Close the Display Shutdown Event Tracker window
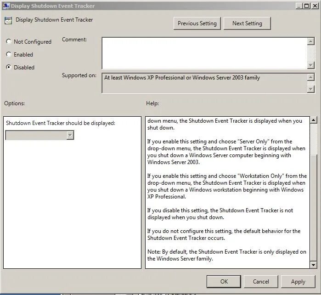This screenshot has width=321, height=295. point(315,6)
